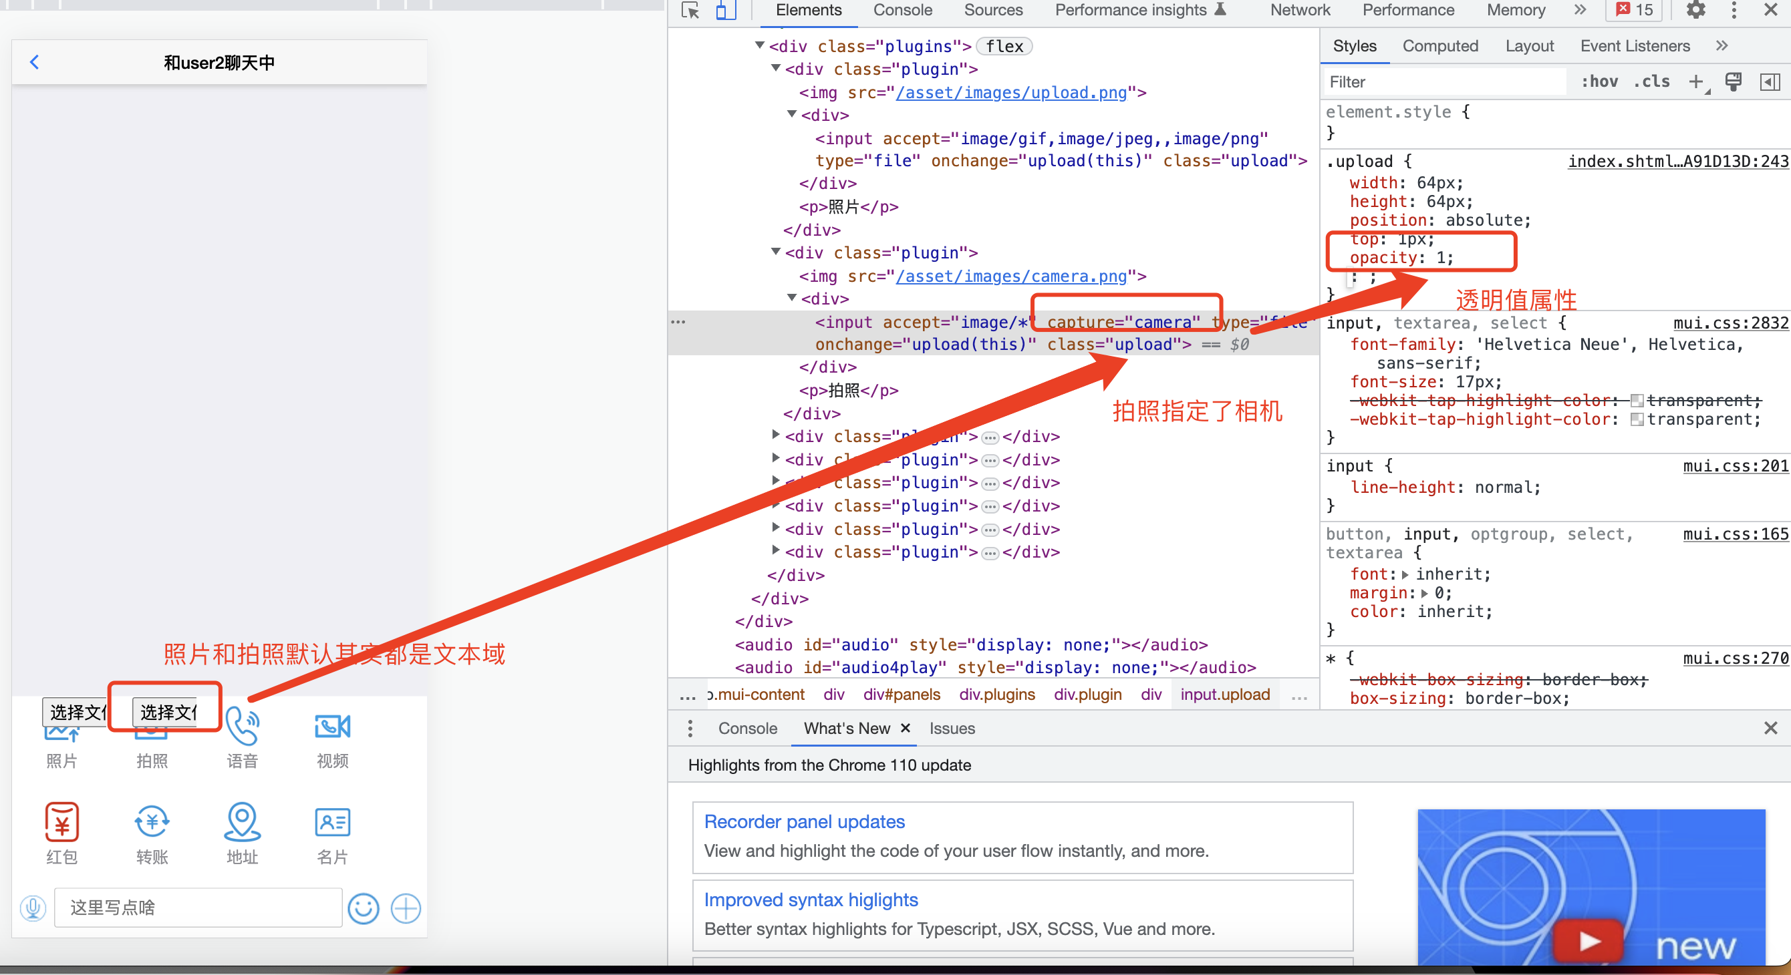Screen dimensions: 1791x975
Task: Switch to the Computed styles tab
Action: click(1440, 46)
